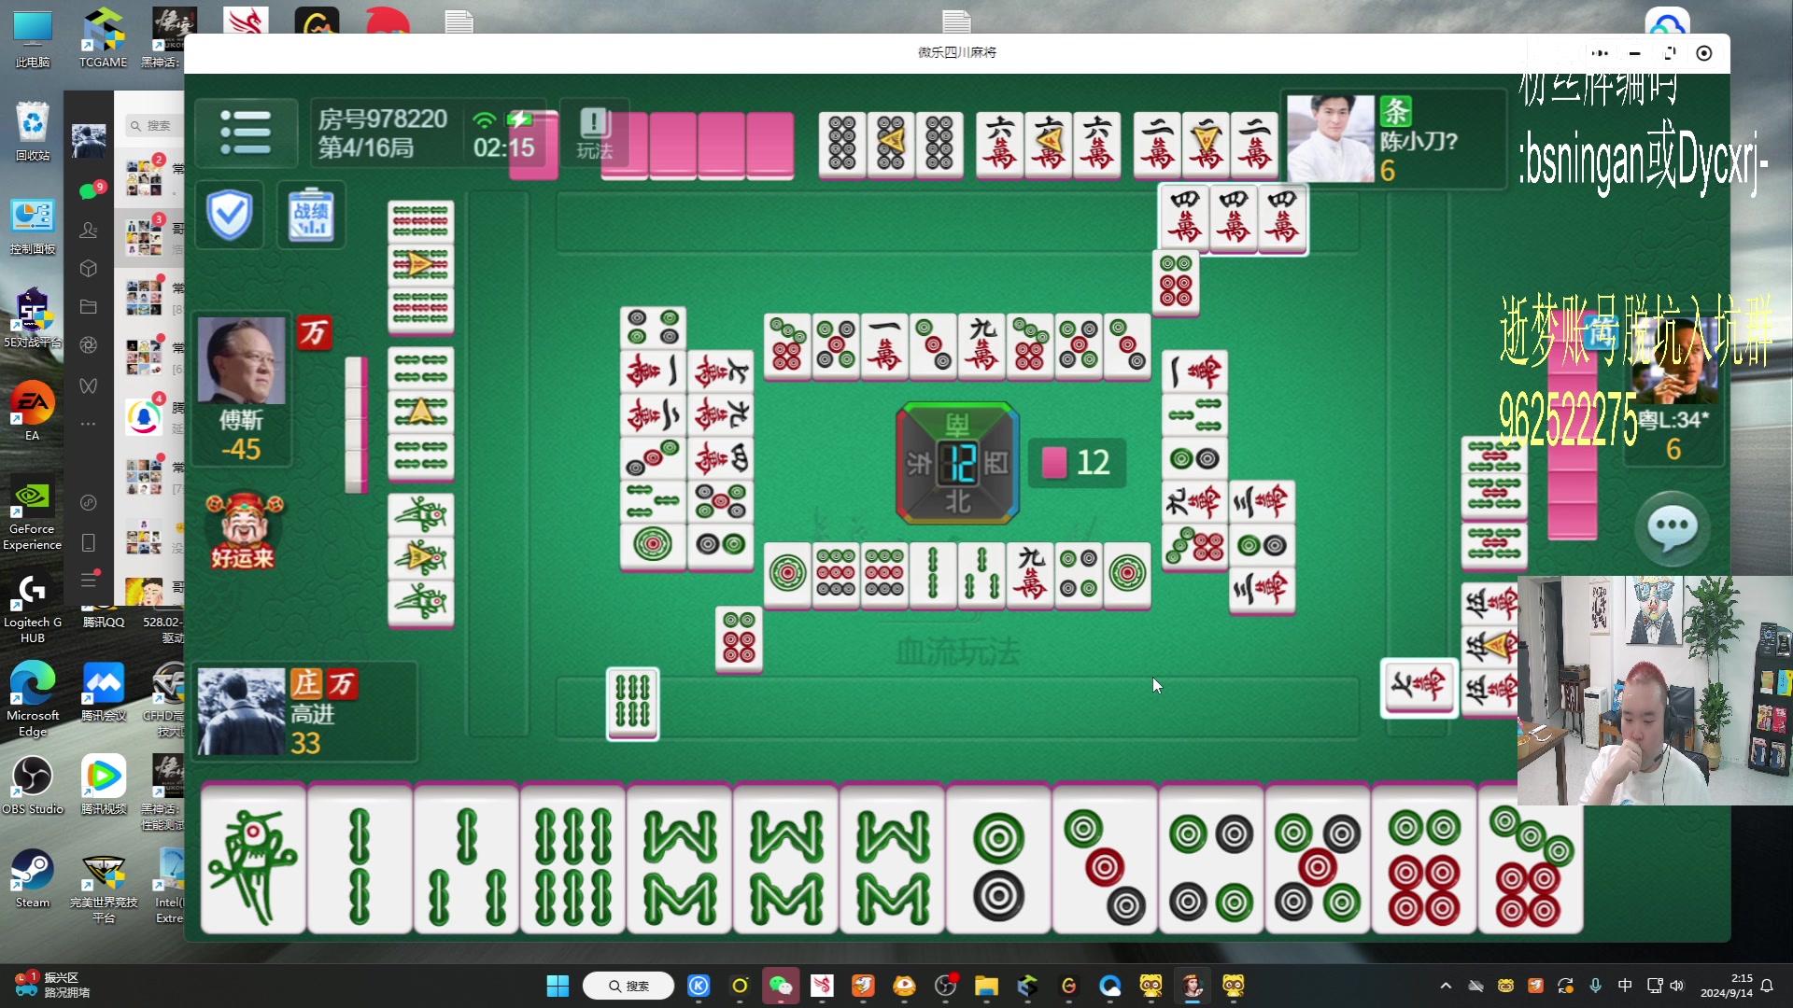Open player 陈小刀? avatar profile
The image size is (1793, 1008).
click(1330, 138)
